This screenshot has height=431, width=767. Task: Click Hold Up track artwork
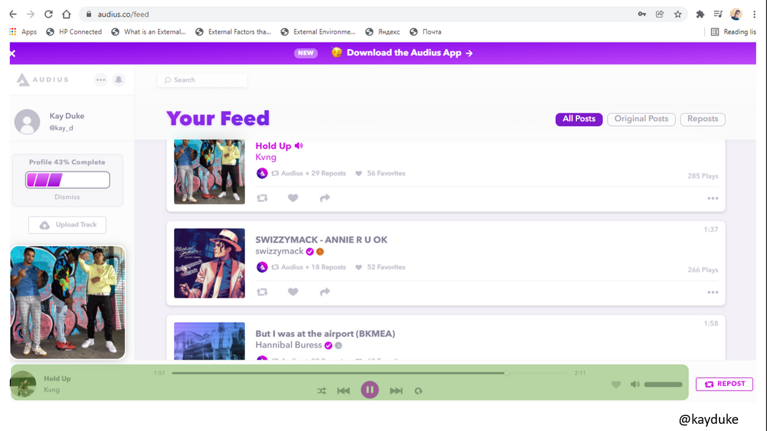pyautogui.click(x=210, y=172)
